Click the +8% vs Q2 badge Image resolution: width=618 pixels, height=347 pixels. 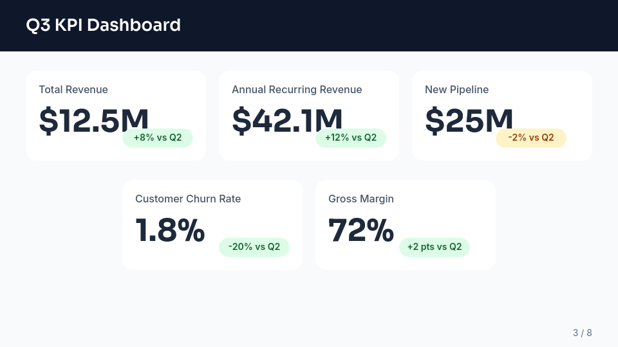click(158, 138)
